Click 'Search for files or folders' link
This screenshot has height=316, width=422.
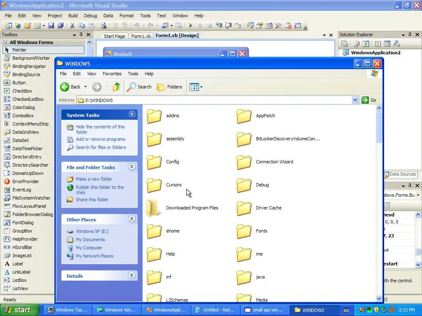click(x=101, y=148)
